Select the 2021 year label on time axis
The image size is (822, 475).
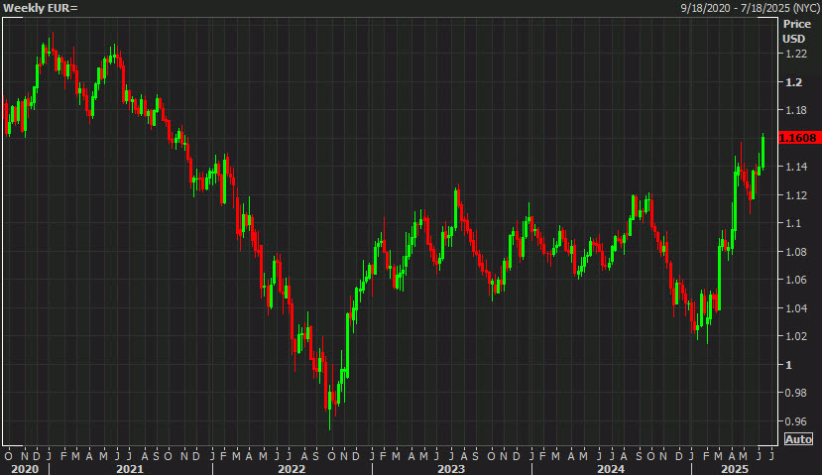point(130,469)
